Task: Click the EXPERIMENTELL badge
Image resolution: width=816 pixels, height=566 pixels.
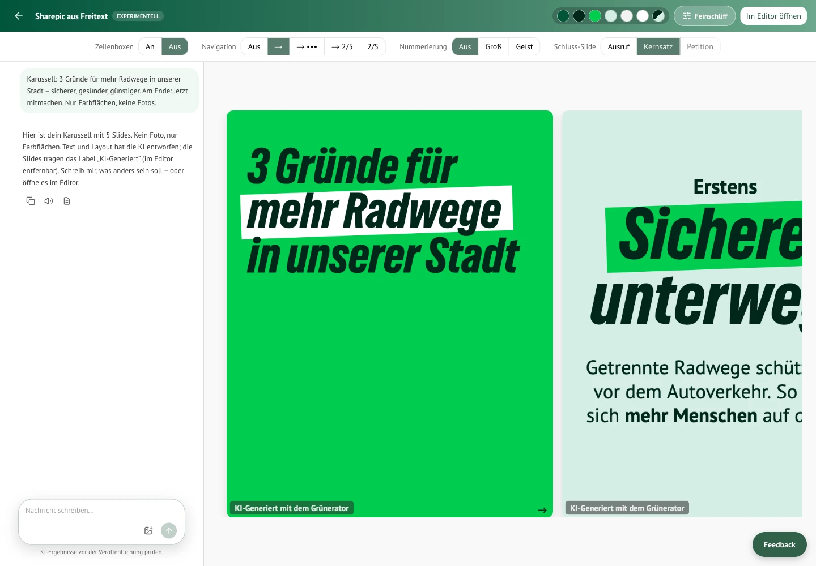Action: pos(138,16)
